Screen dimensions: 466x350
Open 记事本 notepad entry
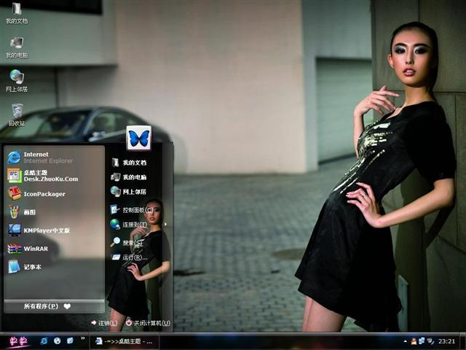point(54,267)
